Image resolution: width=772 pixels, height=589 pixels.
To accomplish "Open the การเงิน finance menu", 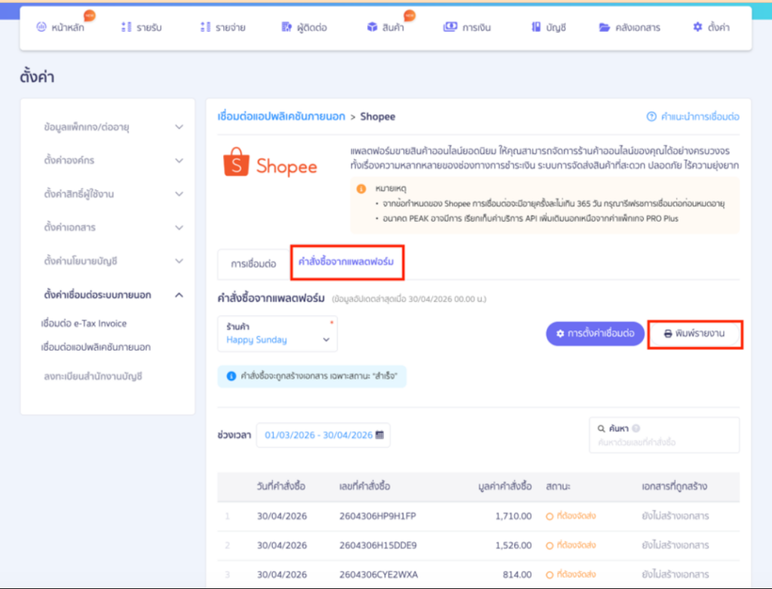I will pyautogui.click(x=467, y=27).
